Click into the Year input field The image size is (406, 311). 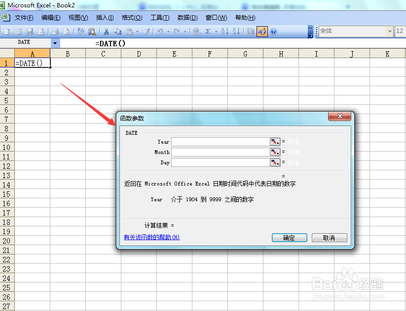pos(221,142)
